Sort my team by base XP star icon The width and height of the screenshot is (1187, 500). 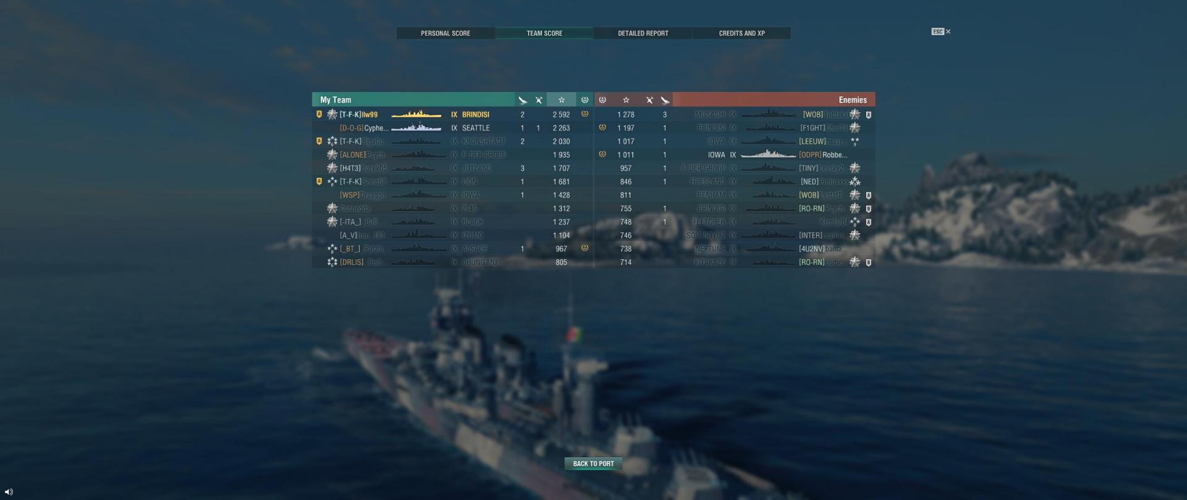(561, 100)
